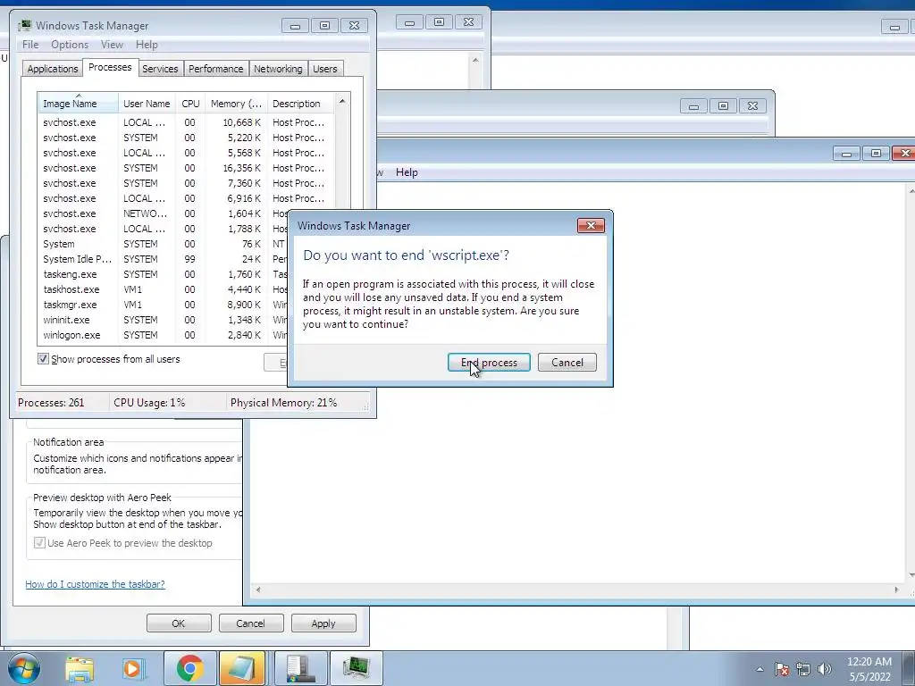
Task: Open the computer tower taskbar icon
Action: (300, 668)
